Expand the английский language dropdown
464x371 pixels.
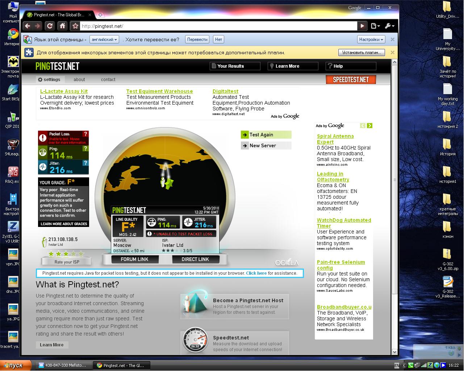click(104, 39)
